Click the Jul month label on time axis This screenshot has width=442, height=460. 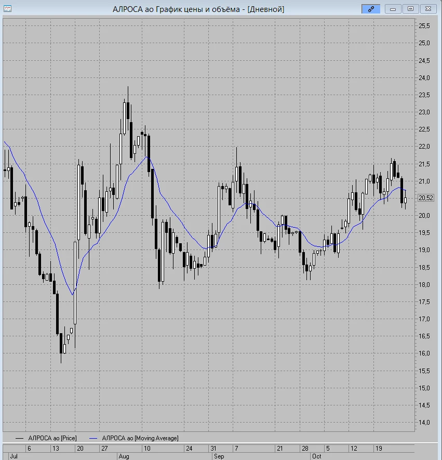coord(14,456)
